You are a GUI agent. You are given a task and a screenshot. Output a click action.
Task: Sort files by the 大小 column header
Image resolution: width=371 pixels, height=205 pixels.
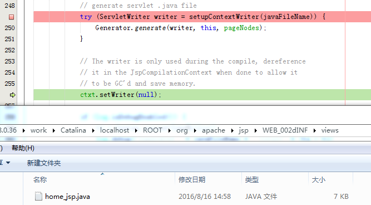(319, 179)
